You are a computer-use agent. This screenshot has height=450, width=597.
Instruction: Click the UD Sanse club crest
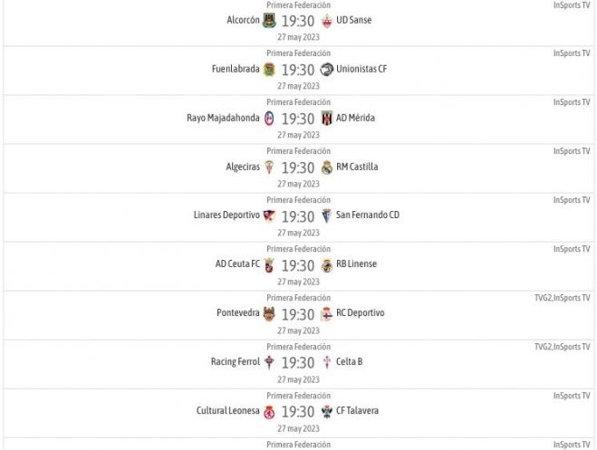[x=327, y=21]
